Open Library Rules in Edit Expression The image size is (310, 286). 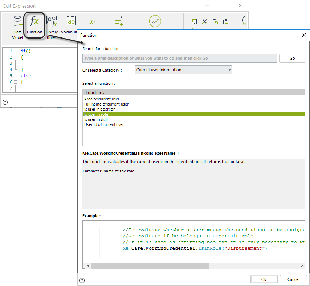coord(52,27)
